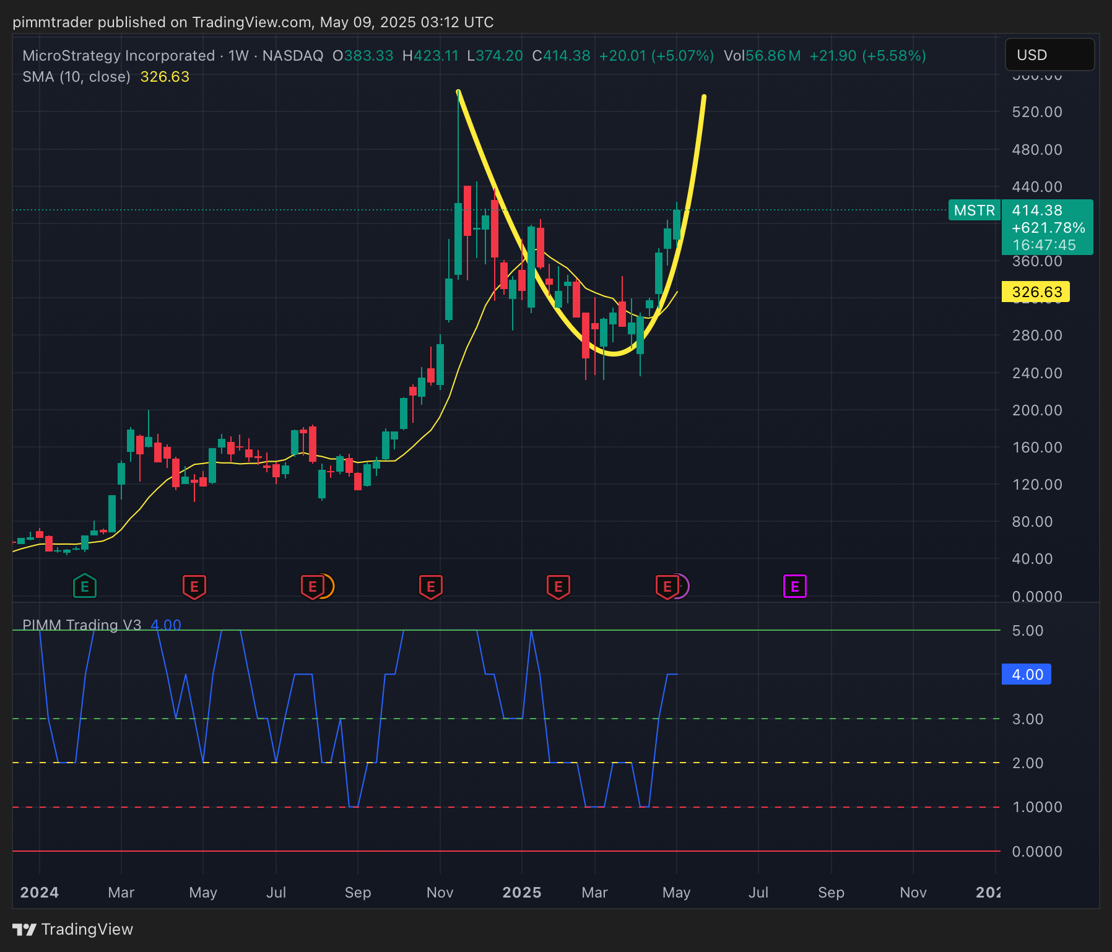
Task: Click the 2024 label on the time axis
Action: (x=39, y=893)
